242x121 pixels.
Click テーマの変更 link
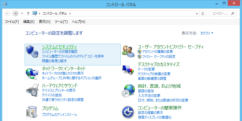(x=146, y=69)
